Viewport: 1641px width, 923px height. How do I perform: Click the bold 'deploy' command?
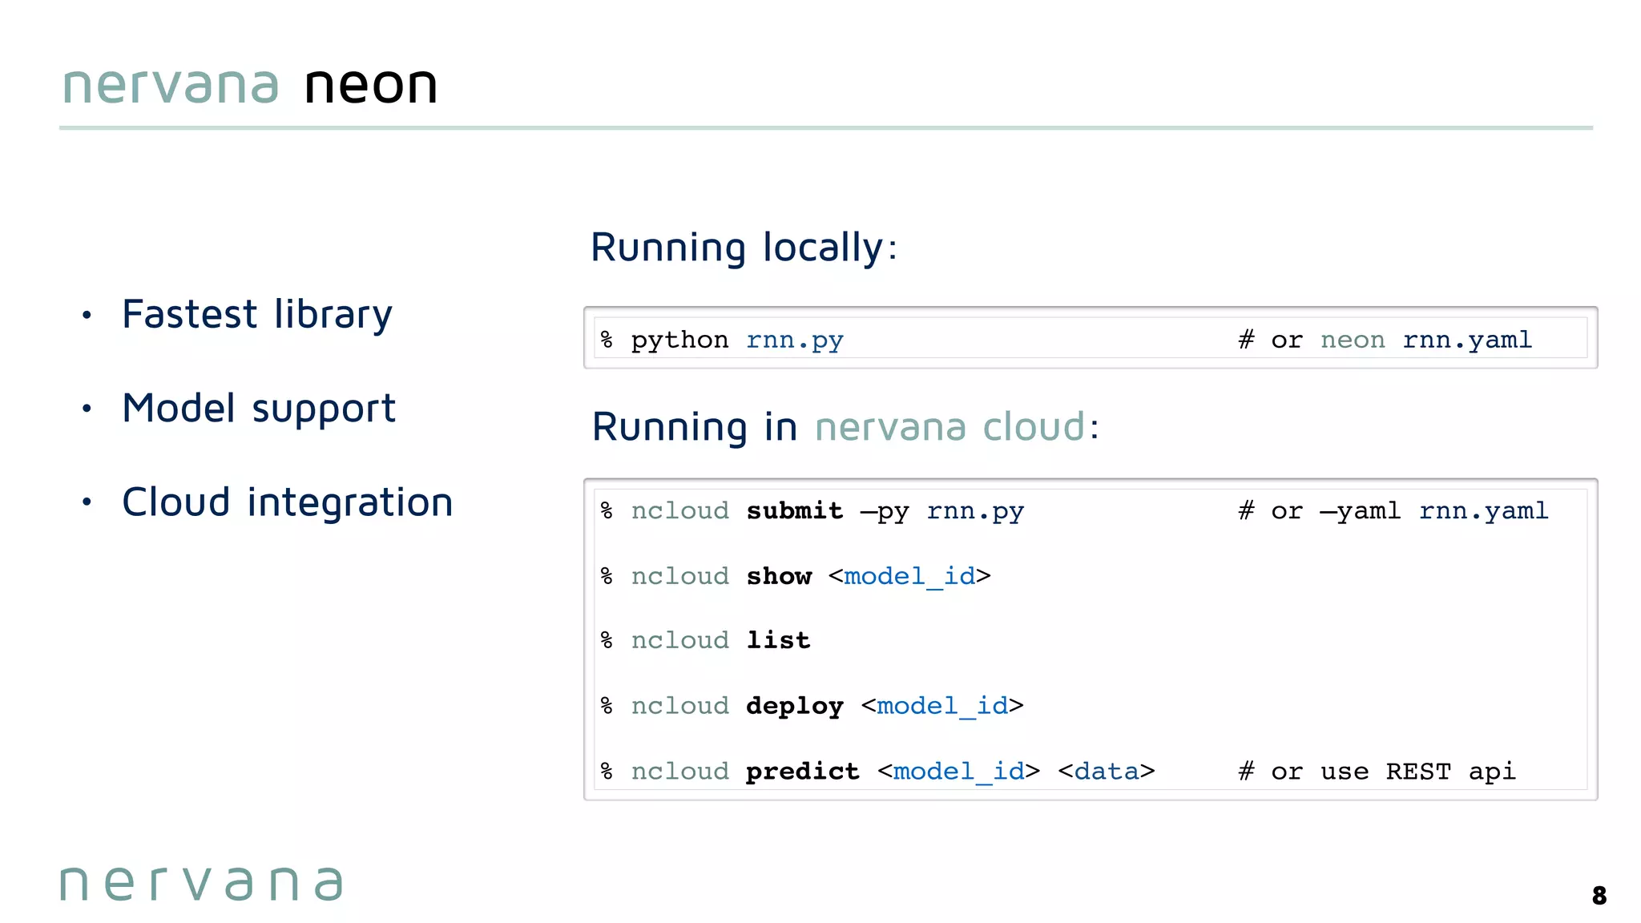point(794,706)
